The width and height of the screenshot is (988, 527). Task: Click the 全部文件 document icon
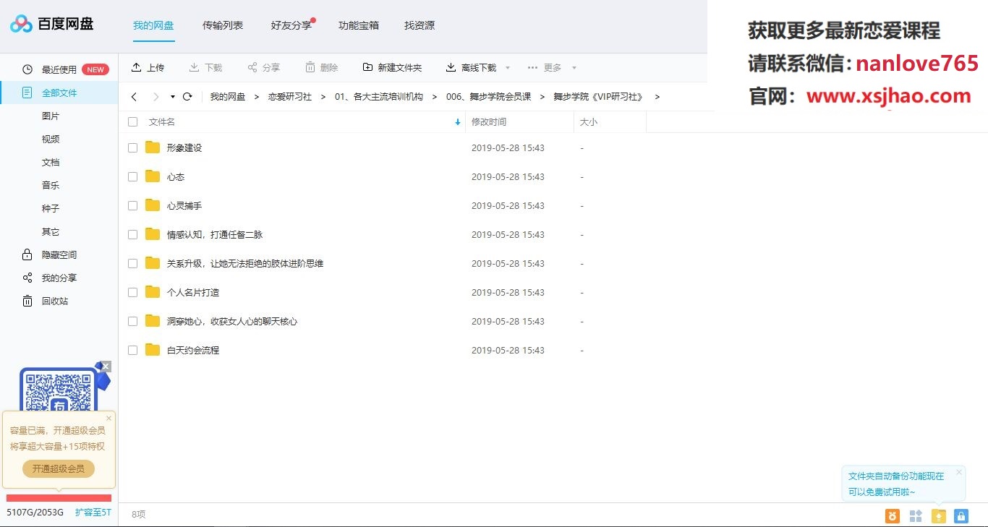click(x=27, y=93)
